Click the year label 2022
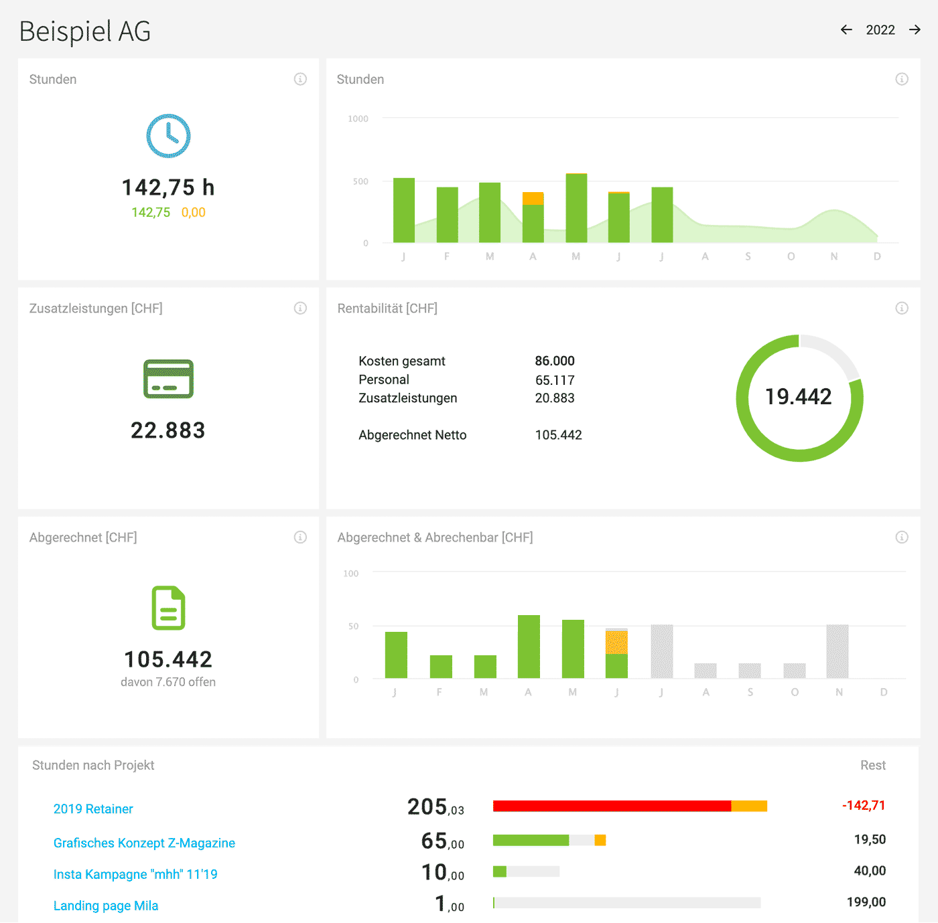 click(880, 29)
